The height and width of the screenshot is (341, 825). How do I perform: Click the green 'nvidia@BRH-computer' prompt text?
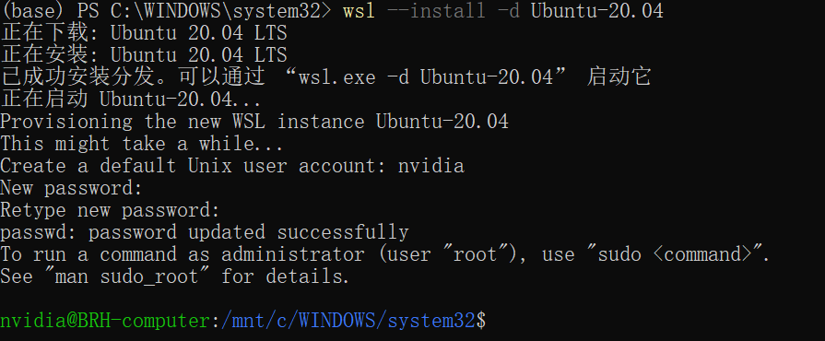coord(105,321)
